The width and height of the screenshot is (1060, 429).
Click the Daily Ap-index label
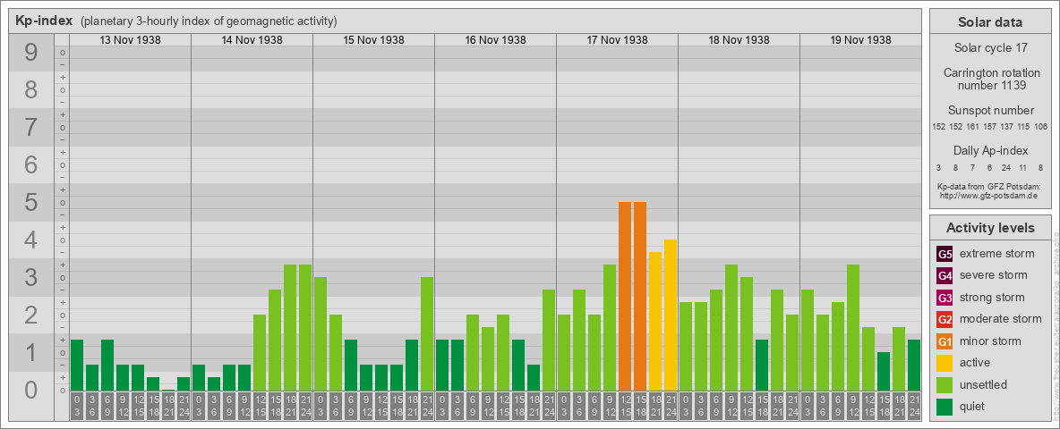pos(990,150)
